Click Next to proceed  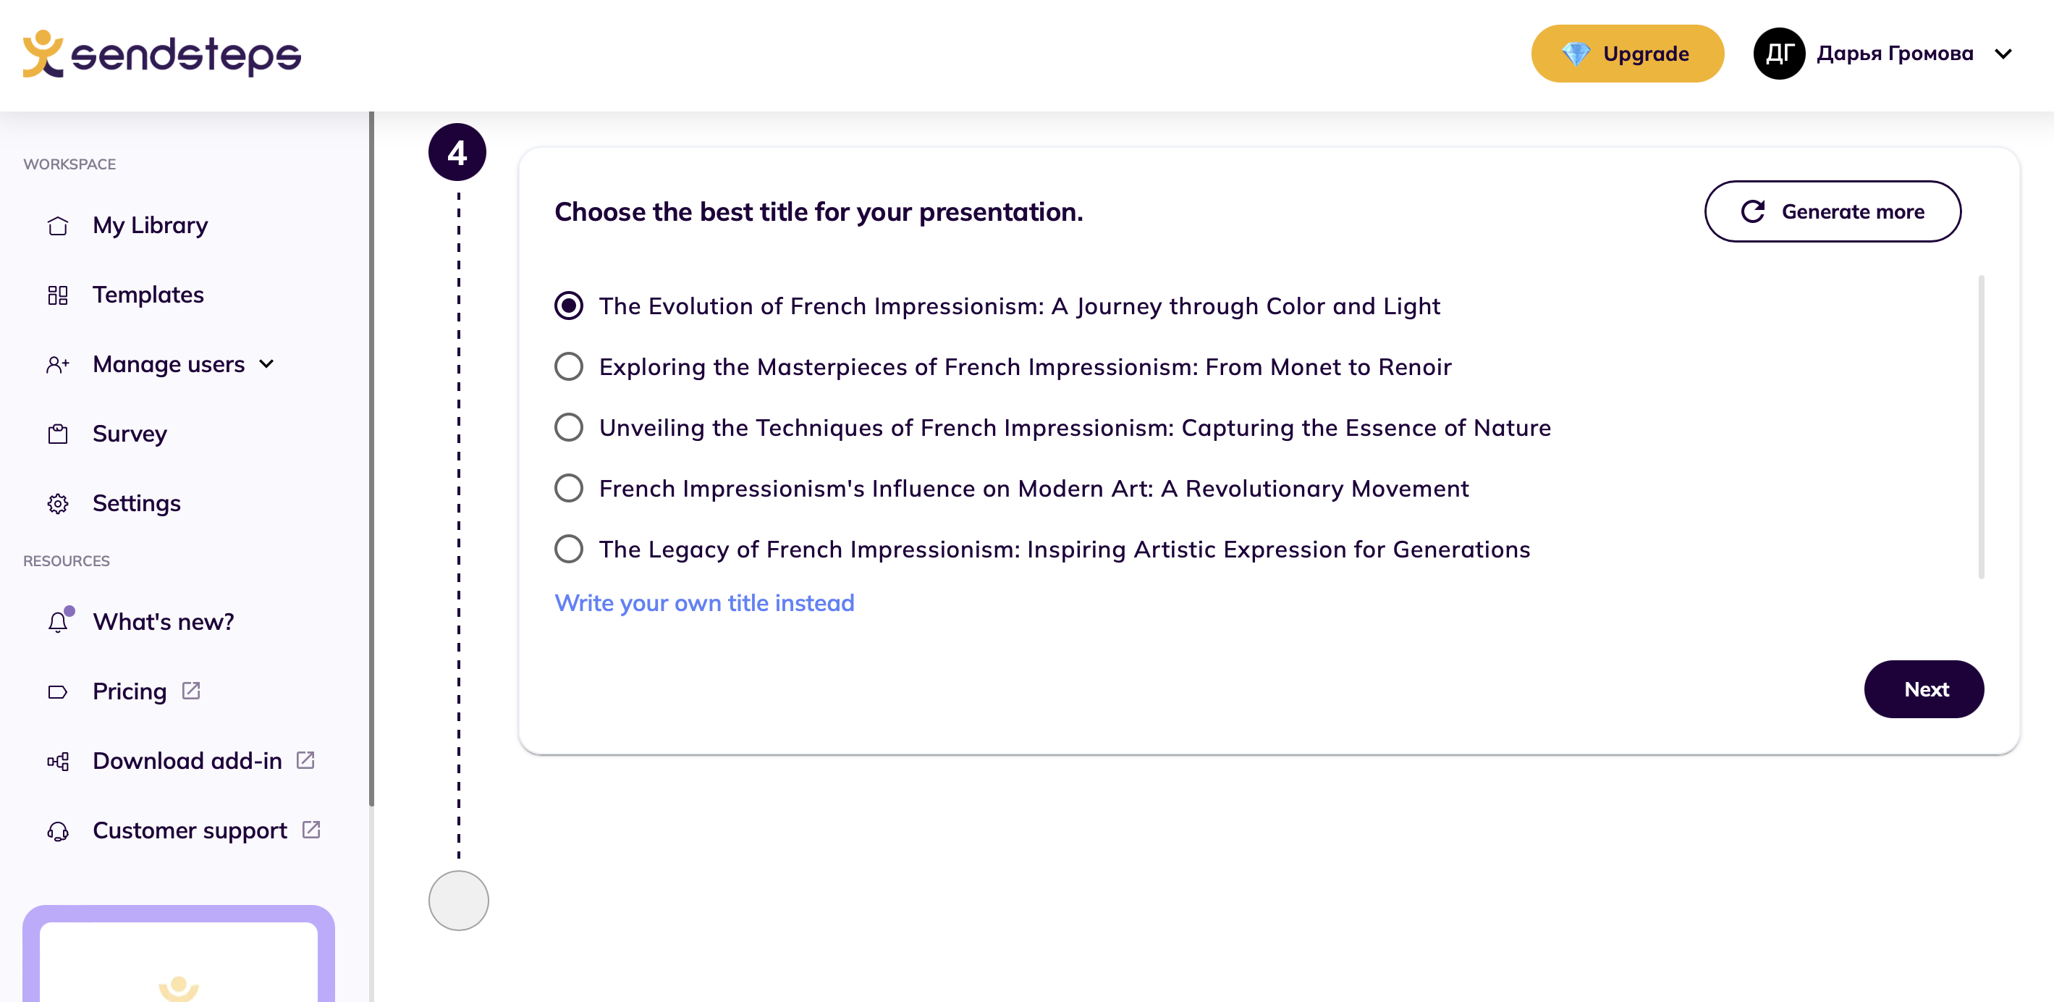point(1926,689)
